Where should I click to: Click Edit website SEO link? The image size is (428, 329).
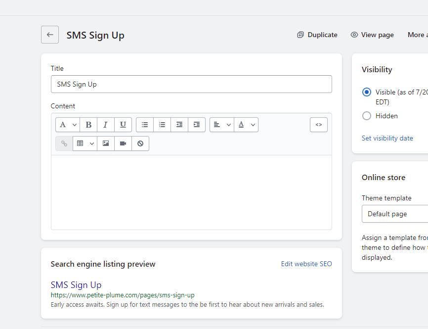306,264
